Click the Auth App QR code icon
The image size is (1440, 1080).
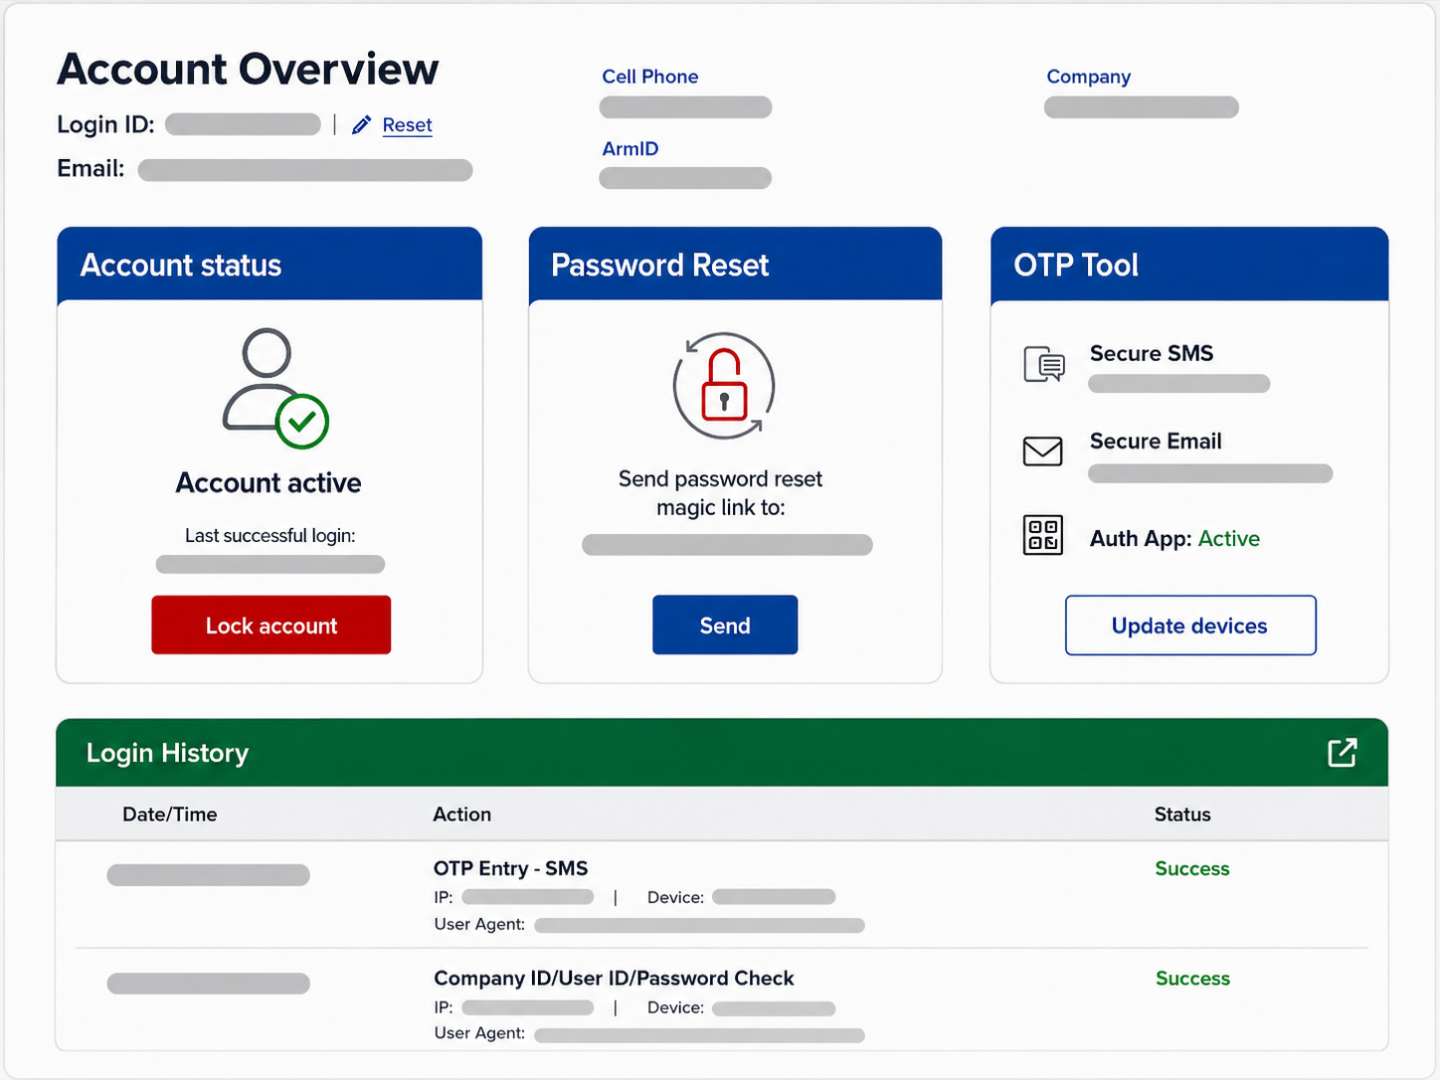[x=1043, y=535]
